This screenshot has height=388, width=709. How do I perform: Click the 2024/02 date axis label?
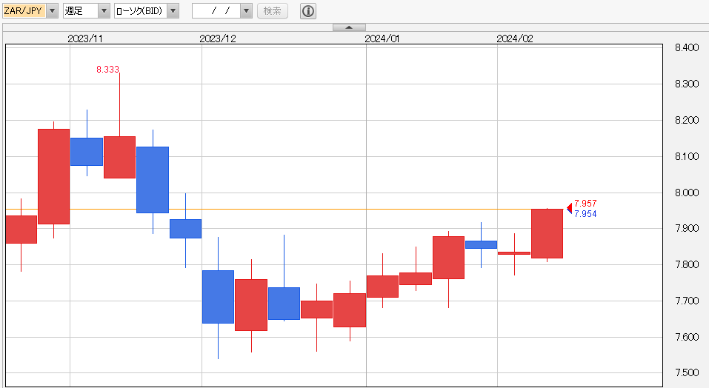coord(515,39)
